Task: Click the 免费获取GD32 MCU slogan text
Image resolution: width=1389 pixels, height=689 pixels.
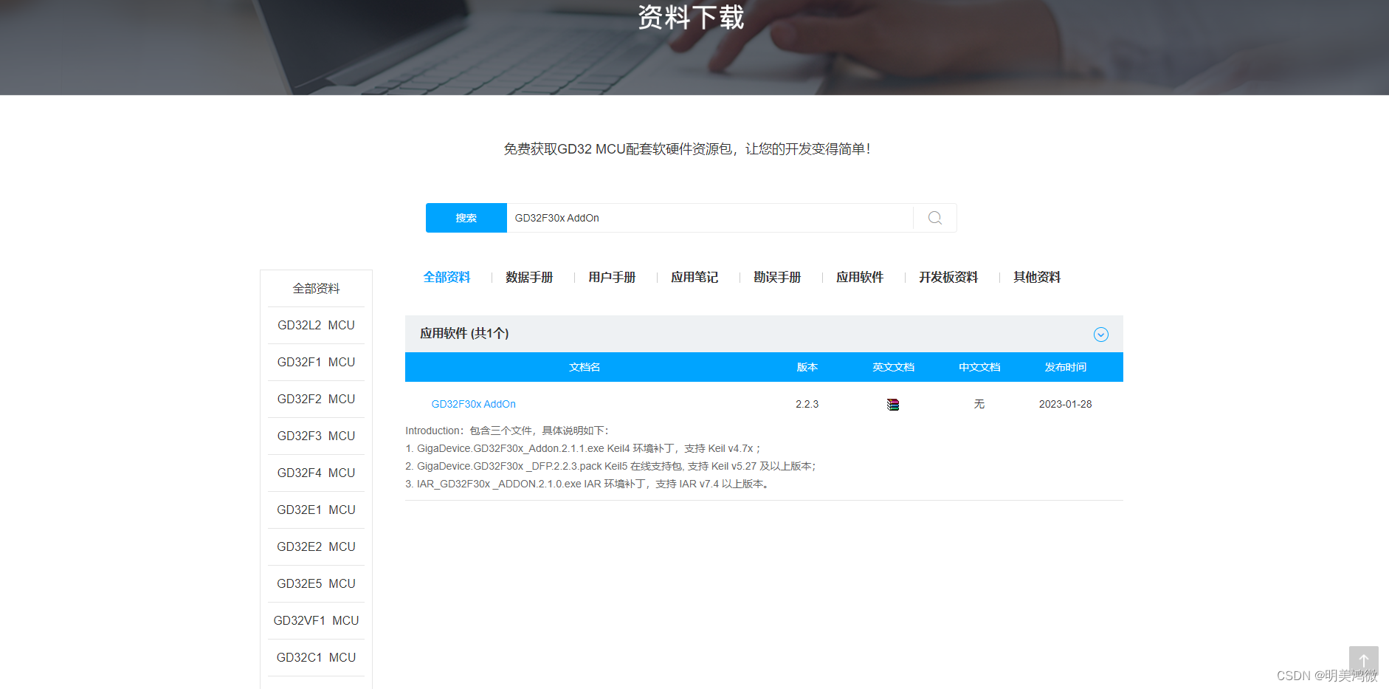Action: (x=687, y=148)
